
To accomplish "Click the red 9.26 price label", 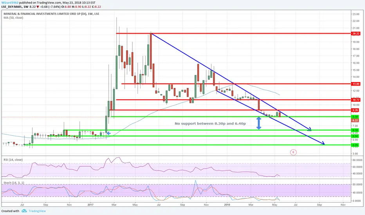I will [355, 110].
